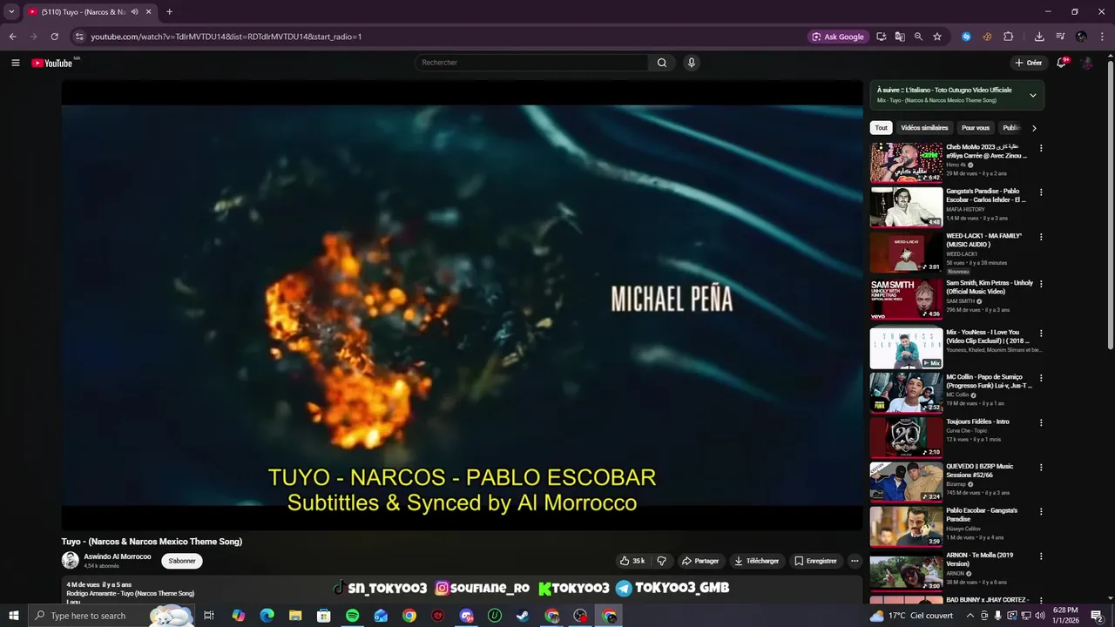Image resolution: width=1115 pixels, height=627 pixels.
Task: Click the Ask Google button
Action: [838, 37]
